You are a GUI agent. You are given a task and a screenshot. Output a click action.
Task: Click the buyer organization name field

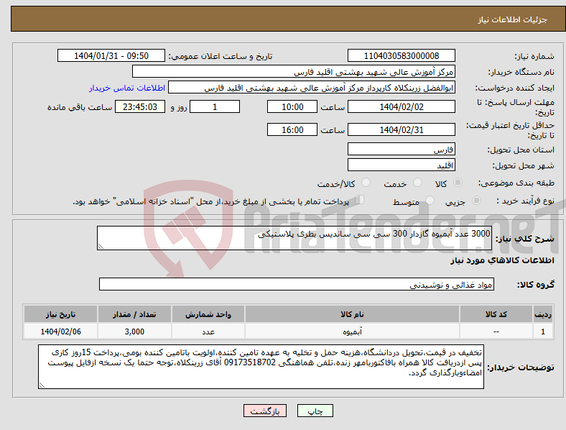point(294,71)
